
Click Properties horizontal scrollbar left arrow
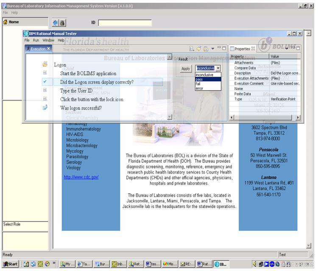coord(232,117)
